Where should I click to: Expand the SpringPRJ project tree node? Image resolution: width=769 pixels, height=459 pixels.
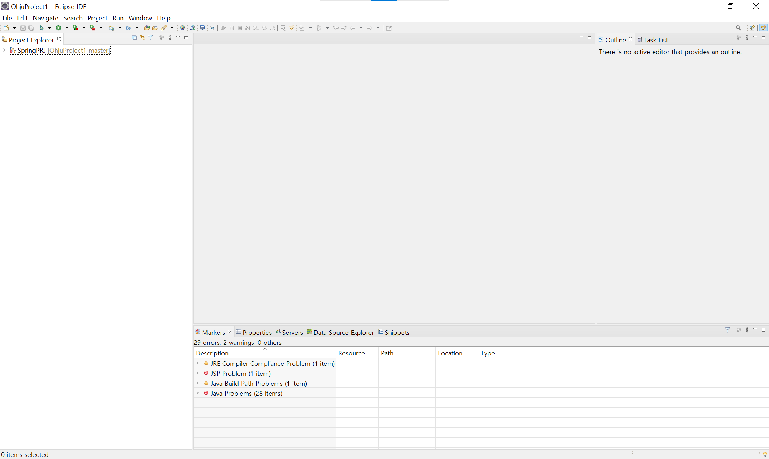pyautogui.click(x=4, y=50)
